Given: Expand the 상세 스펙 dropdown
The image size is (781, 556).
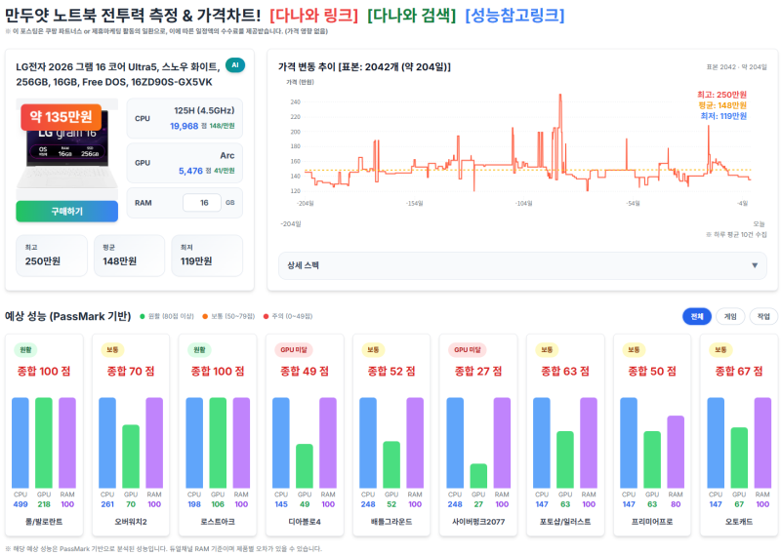Looking at the screenshot, I should pyautogui.click(x=522, y=265).
